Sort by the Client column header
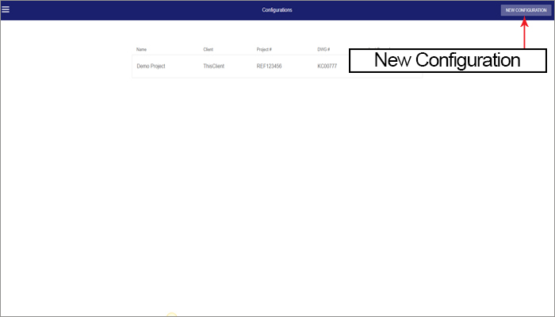This screenshot has width=555, height=317. coord(208,49)
